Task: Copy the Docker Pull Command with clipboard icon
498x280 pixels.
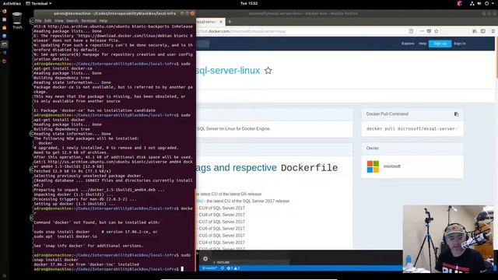Action: [457, 114]
